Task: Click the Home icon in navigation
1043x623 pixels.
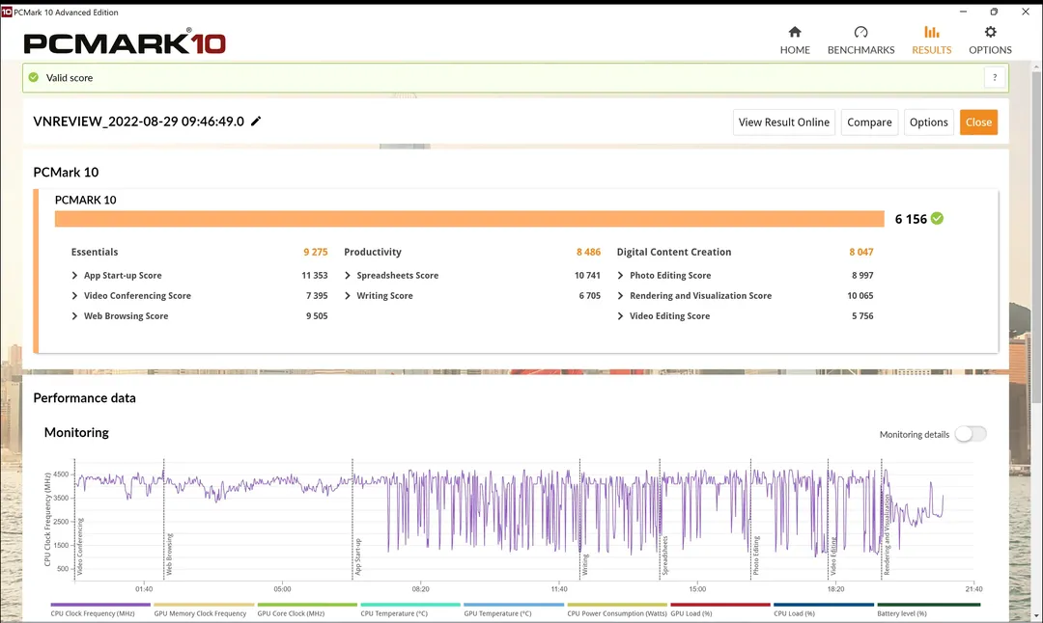Action: click(795, 33)
